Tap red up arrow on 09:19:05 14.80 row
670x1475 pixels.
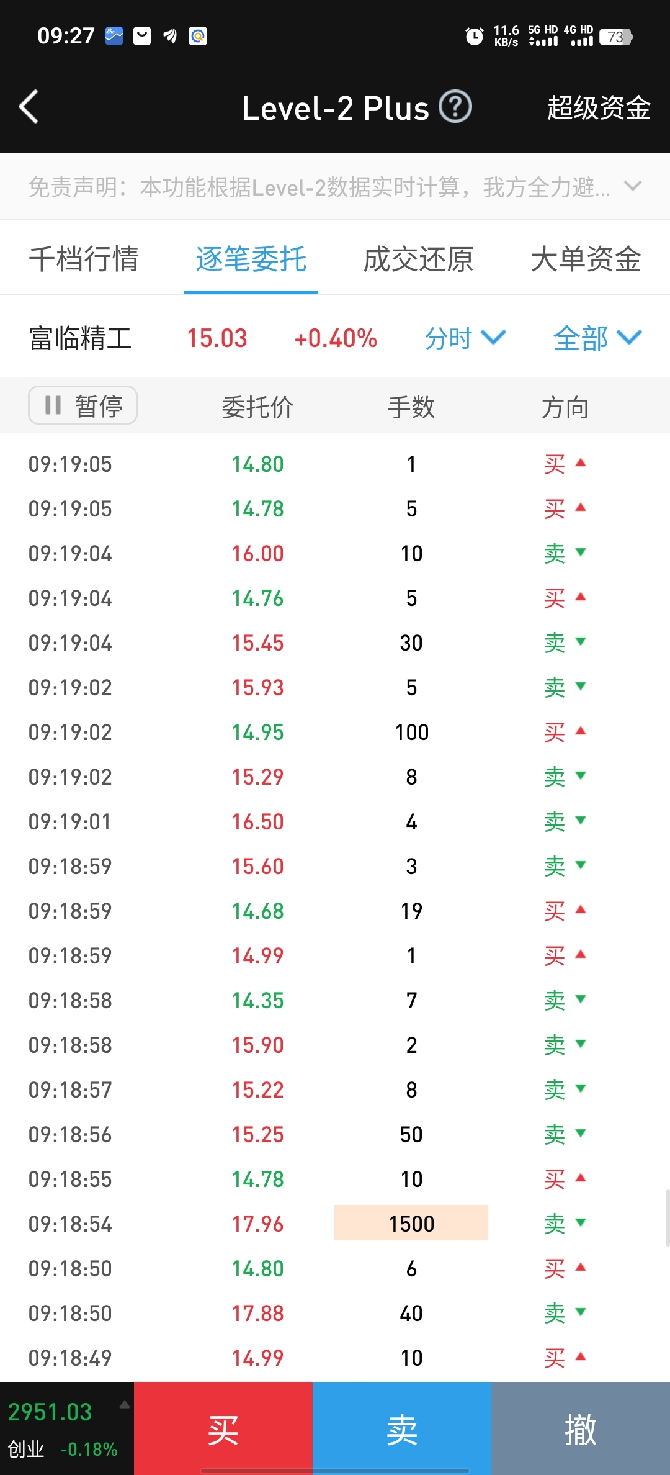(x=581, y=462)
